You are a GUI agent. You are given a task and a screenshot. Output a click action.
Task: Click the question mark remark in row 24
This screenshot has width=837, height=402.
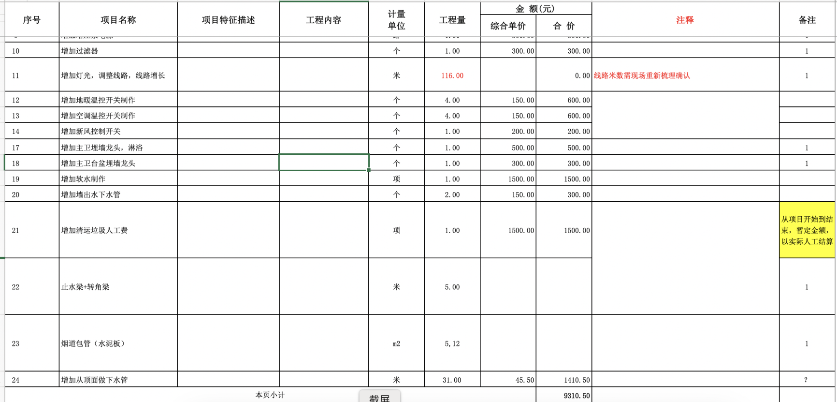806,380
